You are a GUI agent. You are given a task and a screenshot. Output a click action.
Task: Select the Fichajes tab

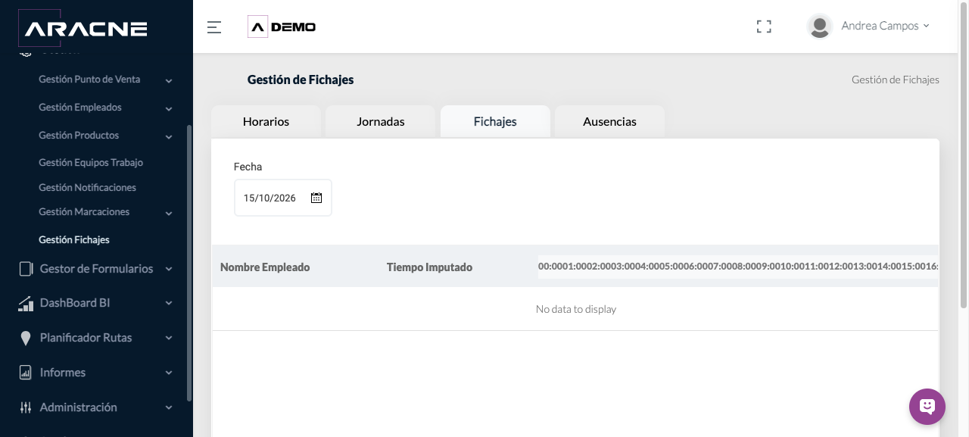[495, 121]
